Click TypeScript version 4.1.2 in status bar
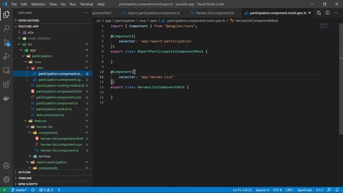Screen dimensions: 343x193 (319, 190)
